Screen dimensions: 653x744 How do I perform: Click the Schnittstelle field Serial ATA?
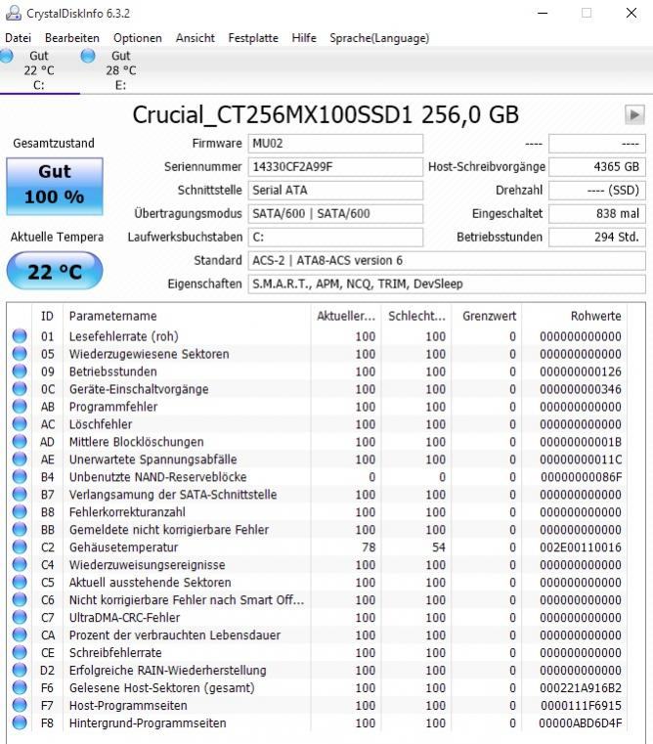[335, 191]
